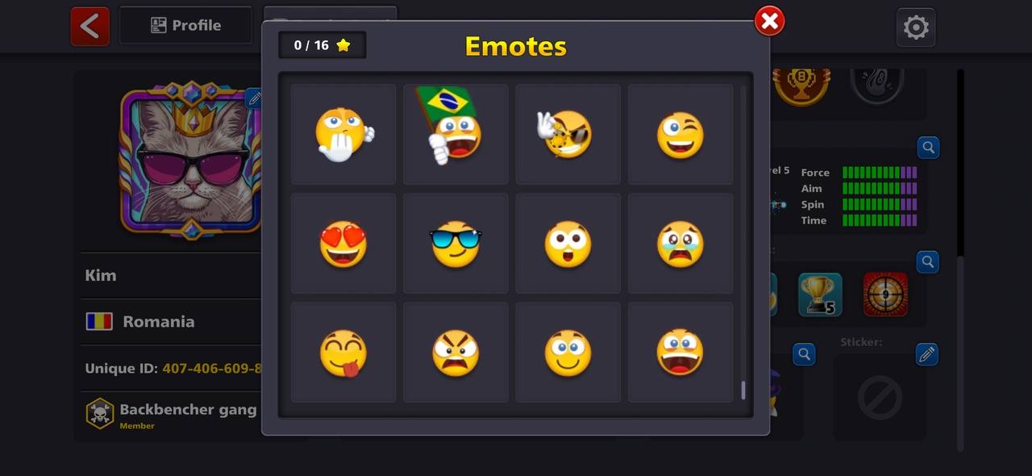Screen dimensions: 1032x476
Task: Choose the angry face emote
Action: tap(456, 353)
